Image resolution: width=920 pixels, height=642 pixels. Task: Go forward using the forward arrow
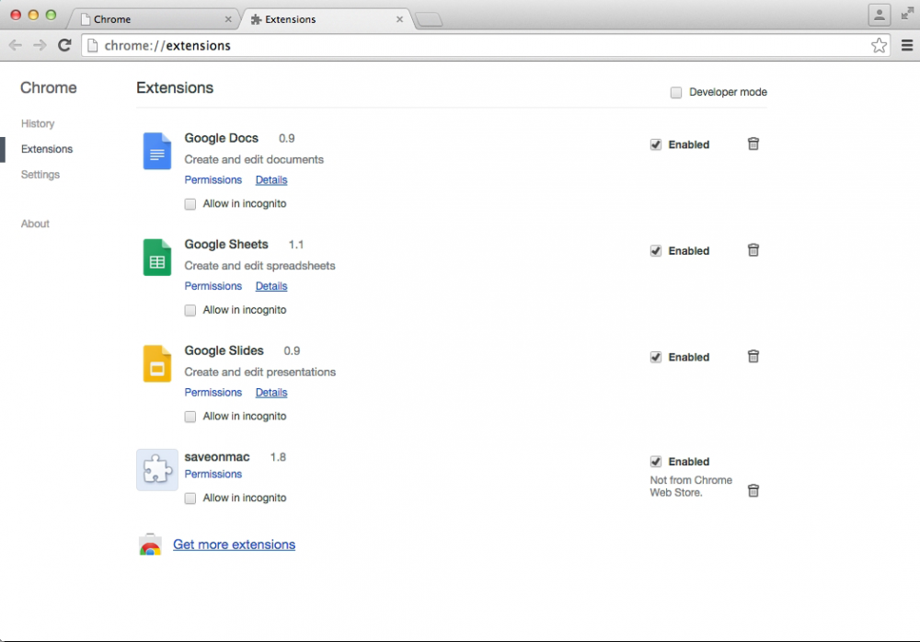(40, 45)
